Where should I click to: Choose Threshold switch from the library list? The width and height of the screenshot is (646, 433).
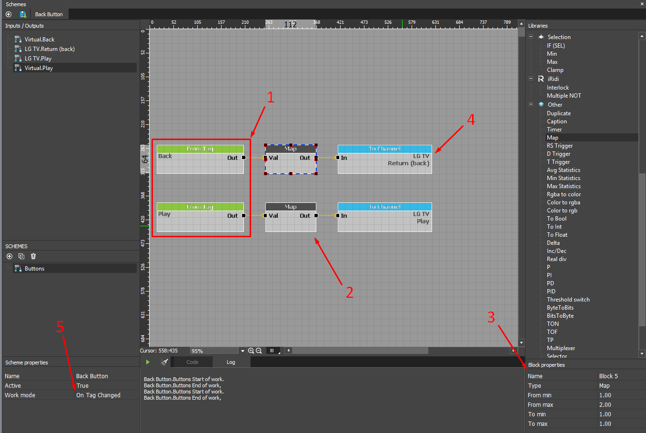pos(568,300)
